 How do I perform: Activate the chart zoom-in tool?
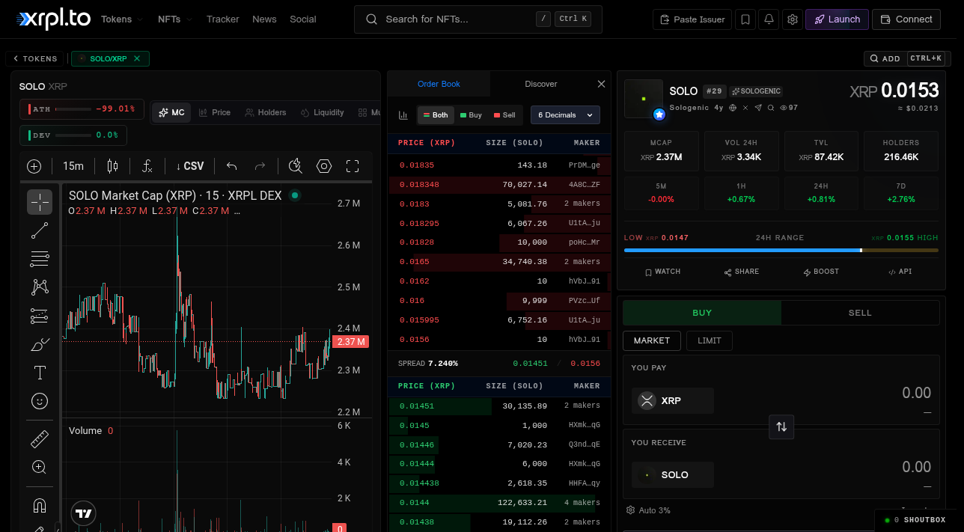point(40,467)
